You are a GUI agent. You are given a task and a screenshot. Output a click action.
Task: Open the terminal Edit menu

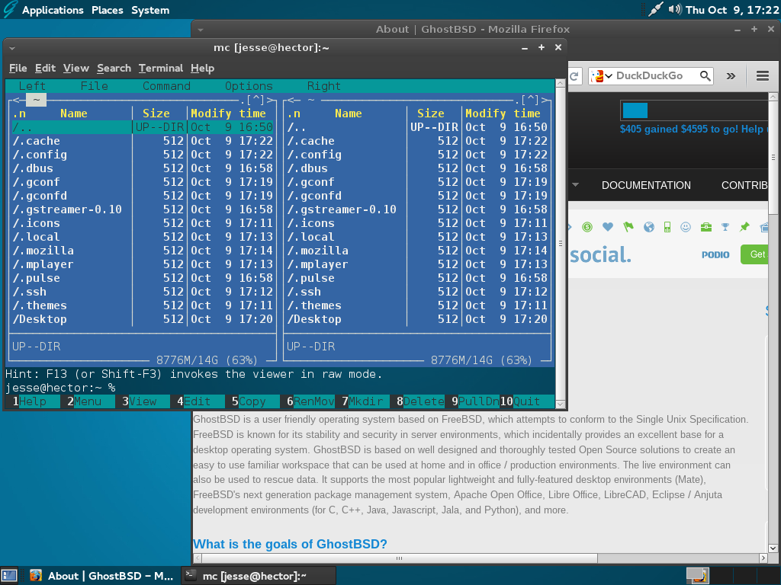click(45, 68)
